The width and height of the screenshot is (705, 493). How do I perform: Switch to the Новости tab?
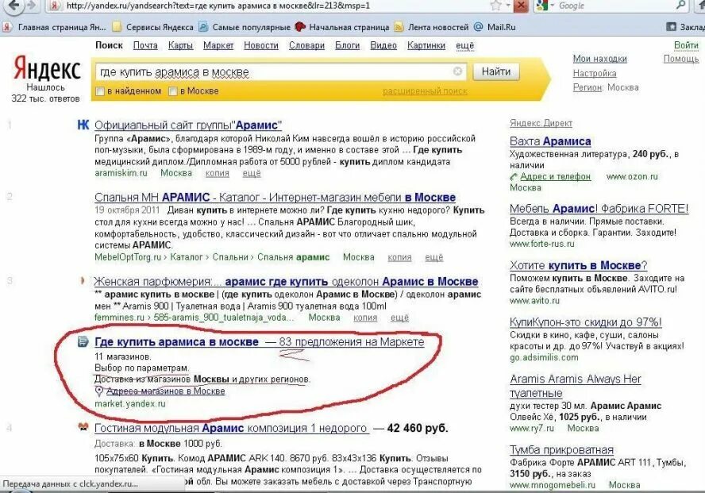(x=260, y=45)
